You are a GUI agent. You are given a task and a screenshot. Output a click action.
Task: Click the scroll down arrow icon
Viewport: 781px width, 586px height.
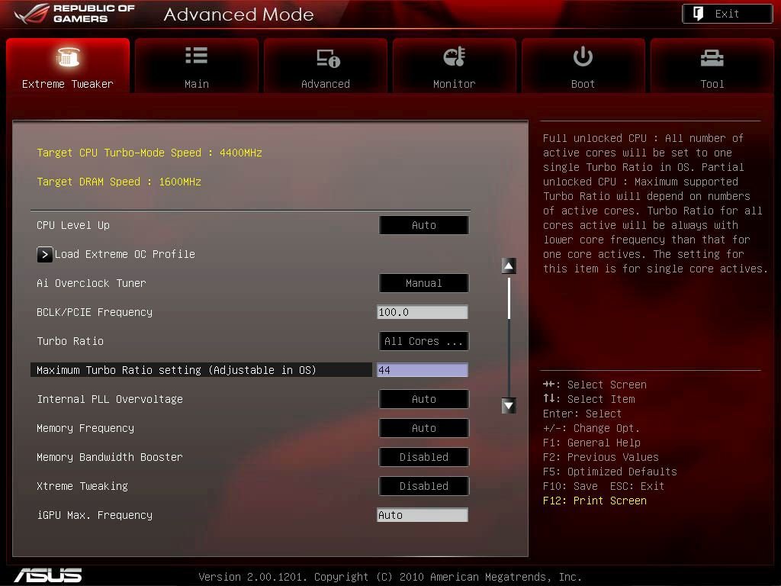click(509, 406)
